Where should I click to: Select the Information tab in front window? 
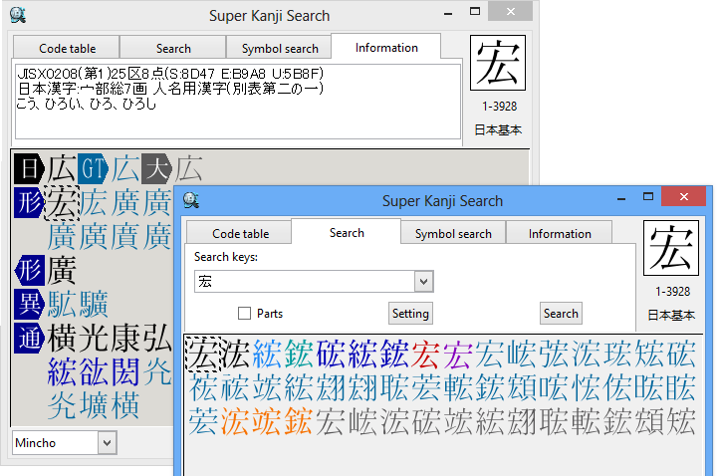tap(560, 234)
